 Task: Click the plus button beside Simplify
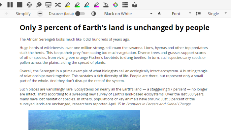[7, 14]
